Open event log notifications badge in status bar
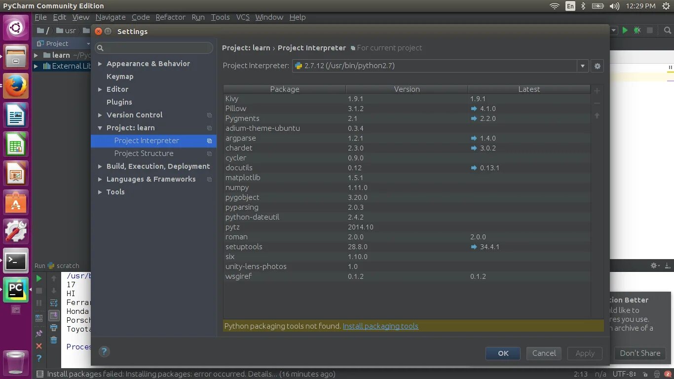Viewport: 674px width, 379px height. [x=668, y=374]
